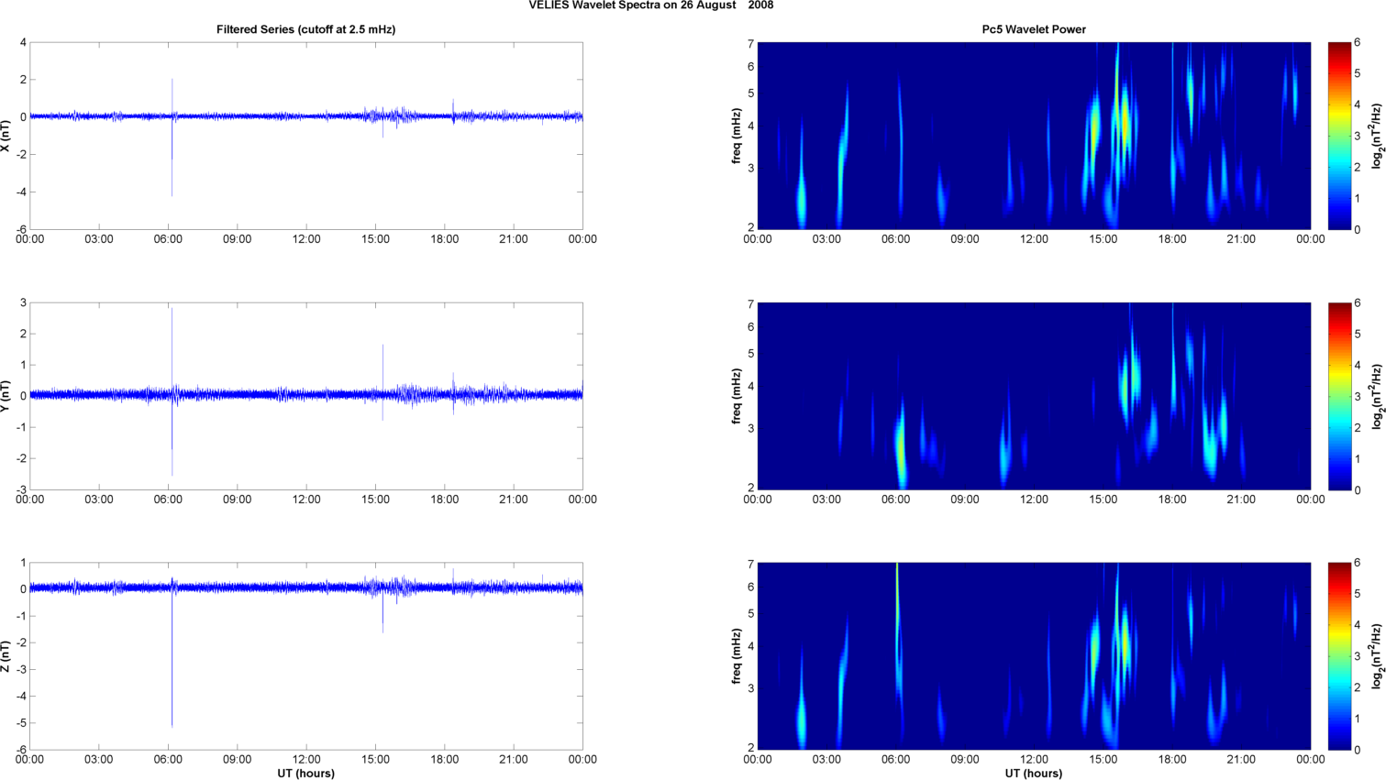Click the log2(nT²/Hz) label of the top colorbar
The image size is (1386, 780).
(x=1377, y=136)
